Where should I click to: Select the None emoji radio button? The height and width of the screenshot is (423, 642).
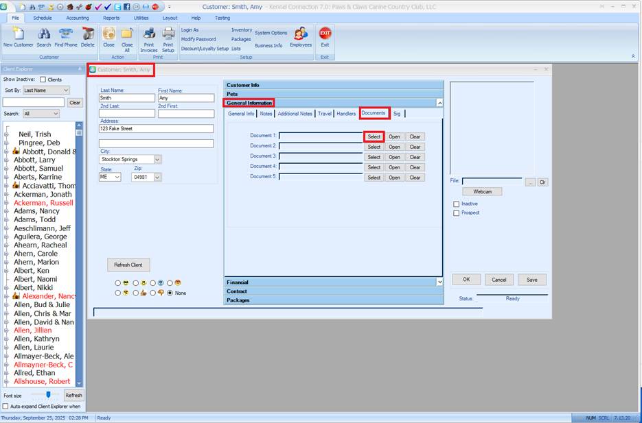click(170, 293)
